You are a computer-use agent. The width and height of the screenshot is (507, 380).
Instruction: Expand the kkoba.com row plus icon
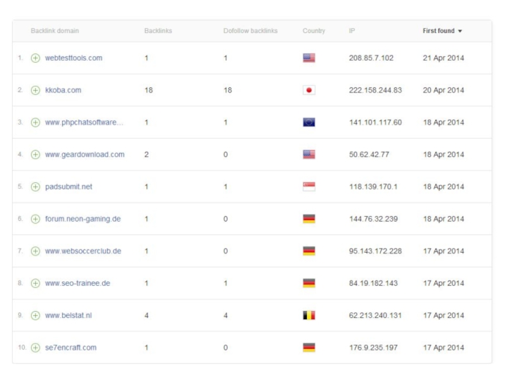[35, 91]
